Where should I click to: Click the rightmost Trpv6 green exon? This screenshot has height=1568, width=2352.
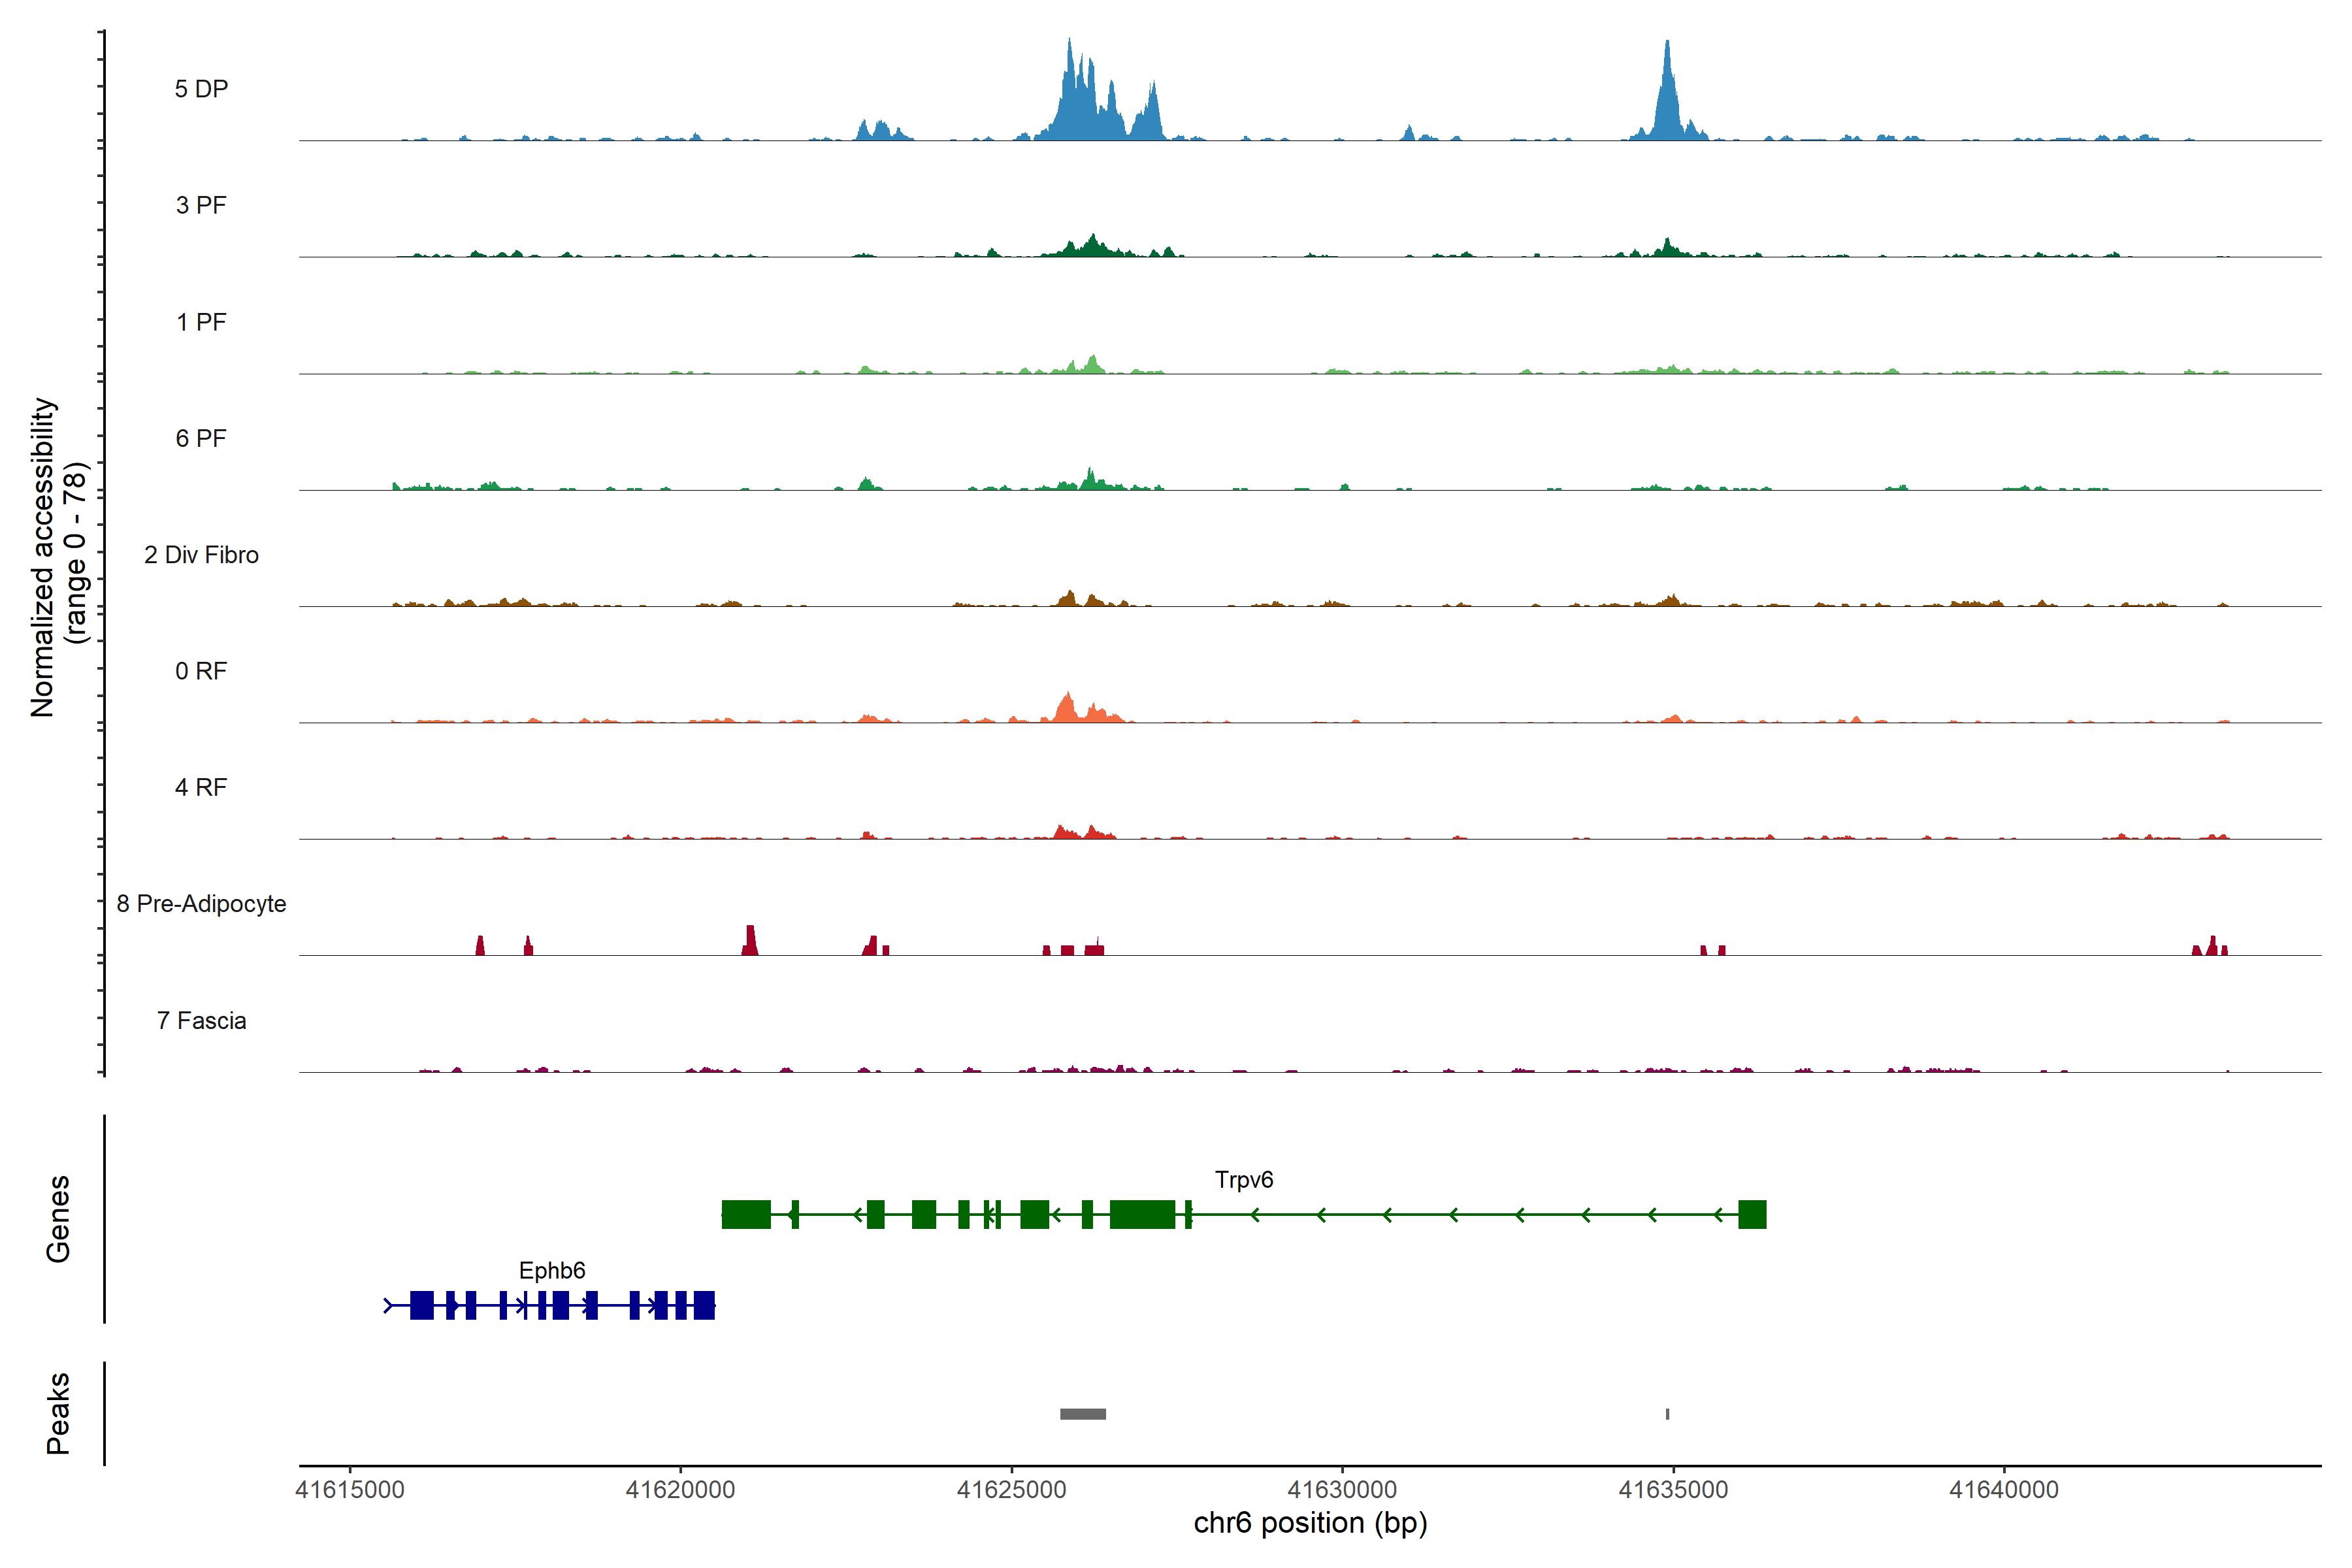(1752, 1215)
